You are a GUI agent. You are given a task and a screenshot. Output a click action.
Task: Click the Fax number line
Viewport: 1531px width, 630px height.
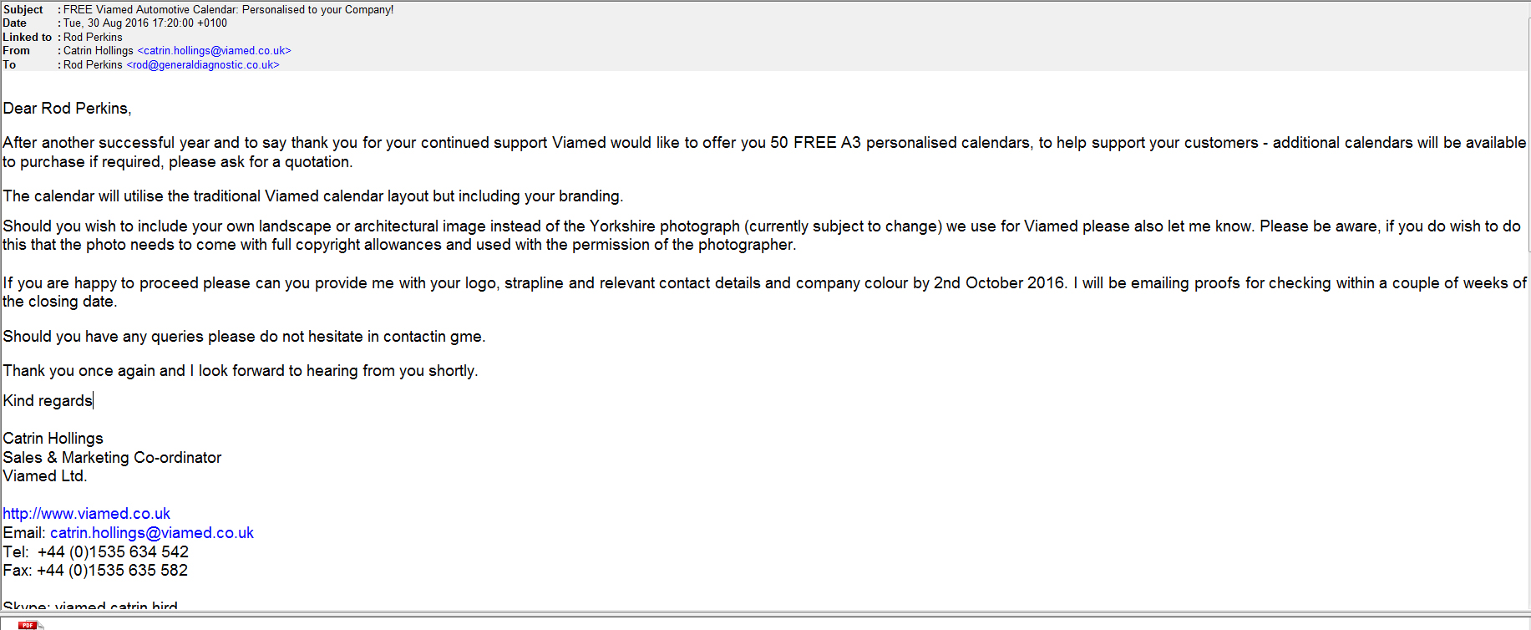pyautogui.click(x=95, y=571)
